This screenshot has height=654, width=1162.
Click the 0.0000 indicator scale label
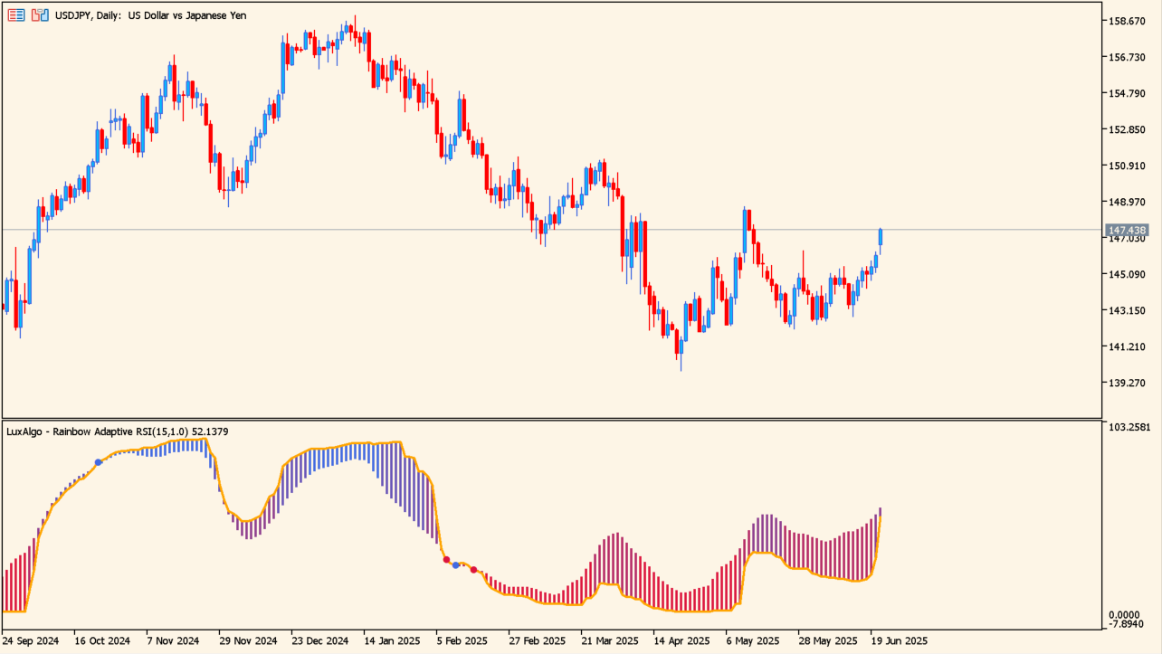coord(1126,615)
